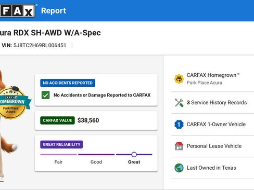Click the green no-accidents checkmark
The image size is (254, 190).
[x=45, y=95]
